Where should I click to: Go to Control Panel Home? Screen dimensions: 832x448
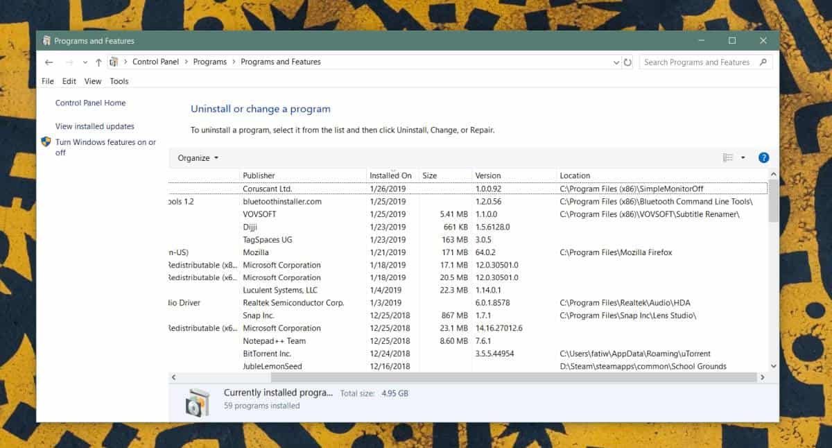[x=91, y=103]
